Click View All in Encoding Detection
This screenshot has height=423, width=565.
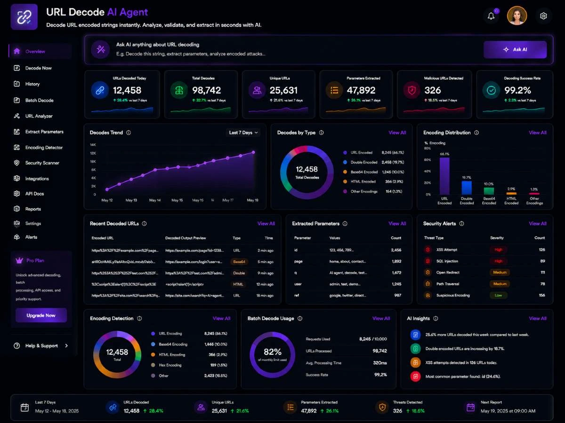(221, 319)
